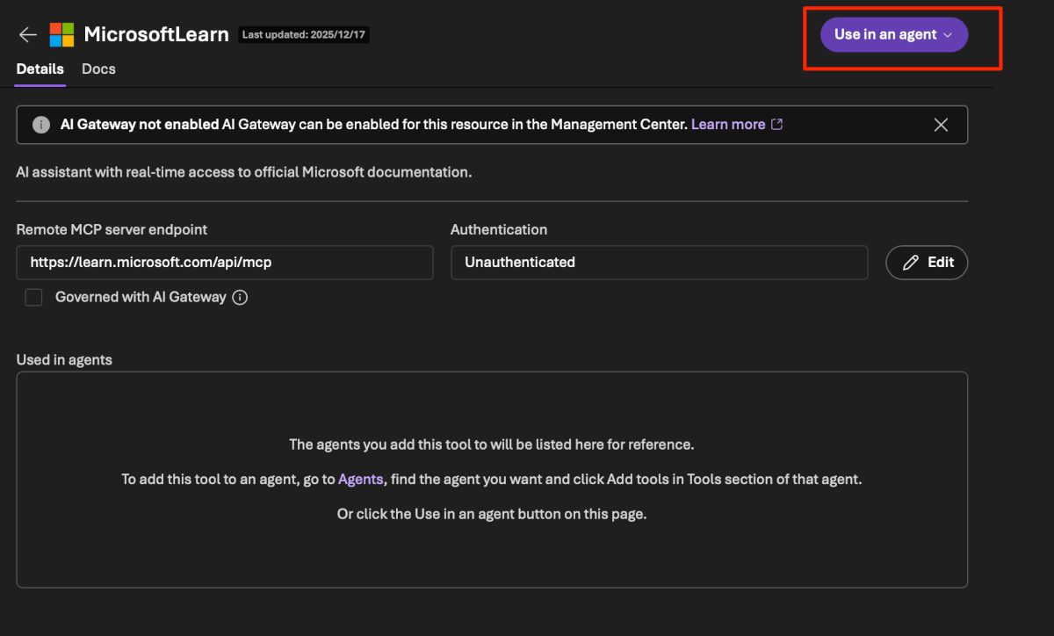The height and width of the screenshot is (636, 1054).
Task: Enable the Governed with AI Gateway checkbox
Action: (x=33, y=298)
